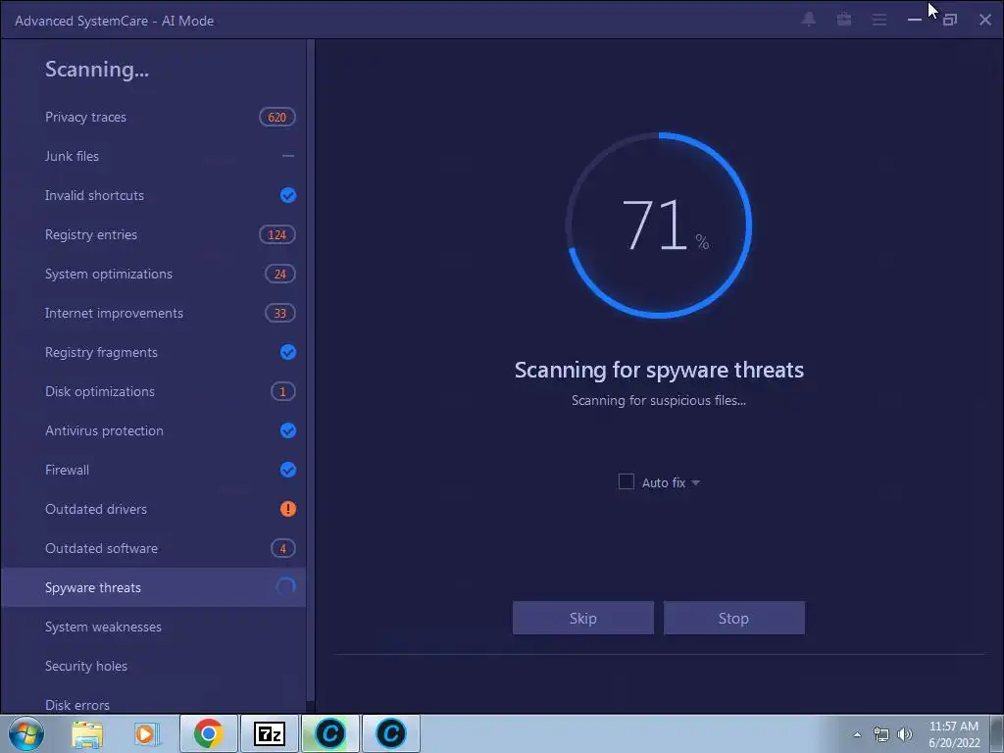Open the hamburger options menu
The height and width of the screenshot is (753, 1004).
coord(879,20)
